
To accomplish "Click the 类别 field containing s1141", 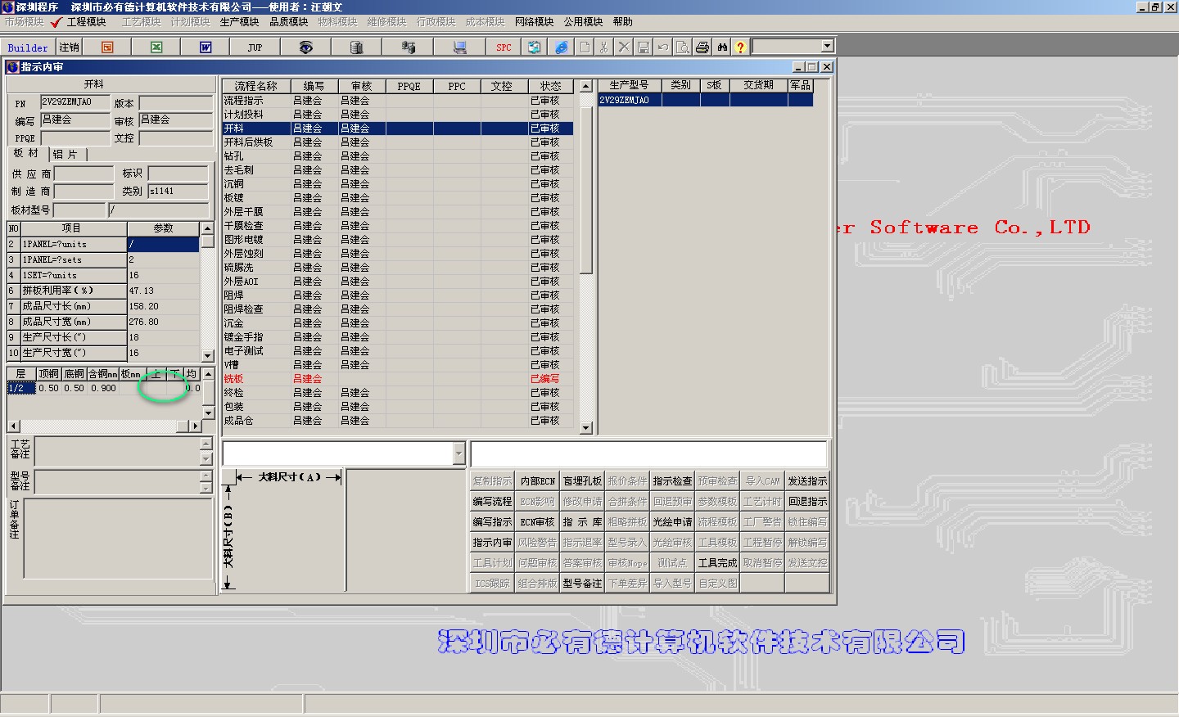I will [179, 191].
